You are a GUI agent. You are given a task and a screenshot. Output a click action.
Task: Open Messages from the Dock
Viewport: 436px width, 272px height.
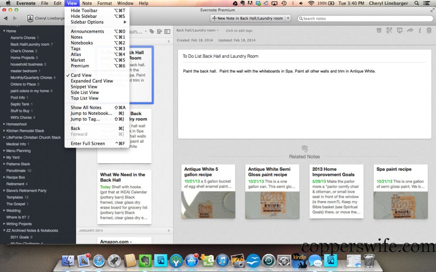click(315, 261)
